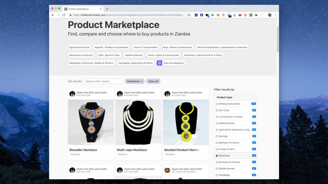
Task: Click the Shoulder Necklace title
Action: click(83, 150)
